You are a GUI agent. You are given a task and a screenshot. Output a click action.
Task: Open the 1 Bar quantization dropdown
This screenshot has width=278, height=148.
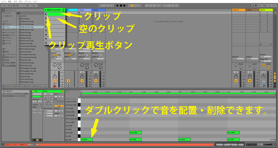(35, 6)
